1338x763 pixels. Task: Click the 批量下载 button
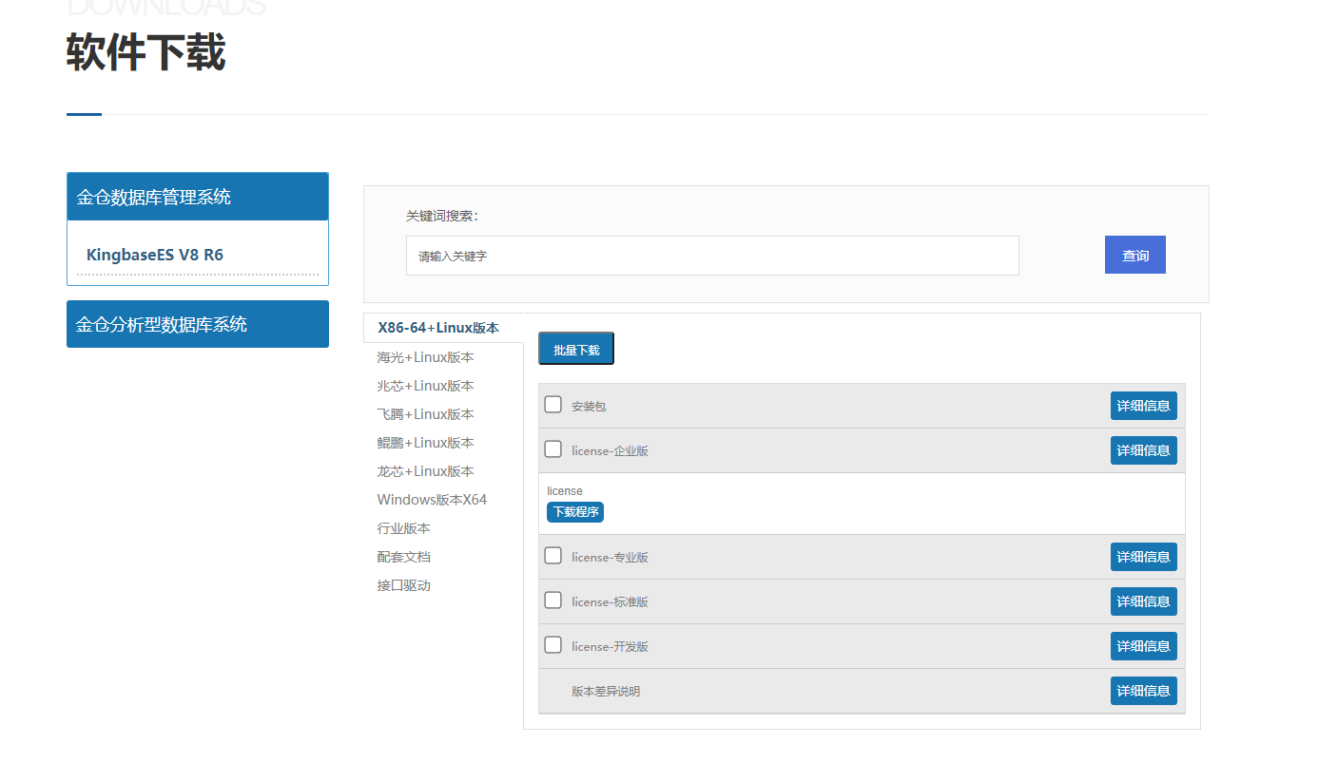click(x=576, y=349)
